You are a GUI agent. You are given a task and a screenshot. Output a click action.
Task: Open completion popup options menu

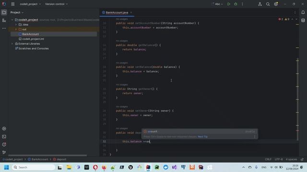(x=255, y=137)
